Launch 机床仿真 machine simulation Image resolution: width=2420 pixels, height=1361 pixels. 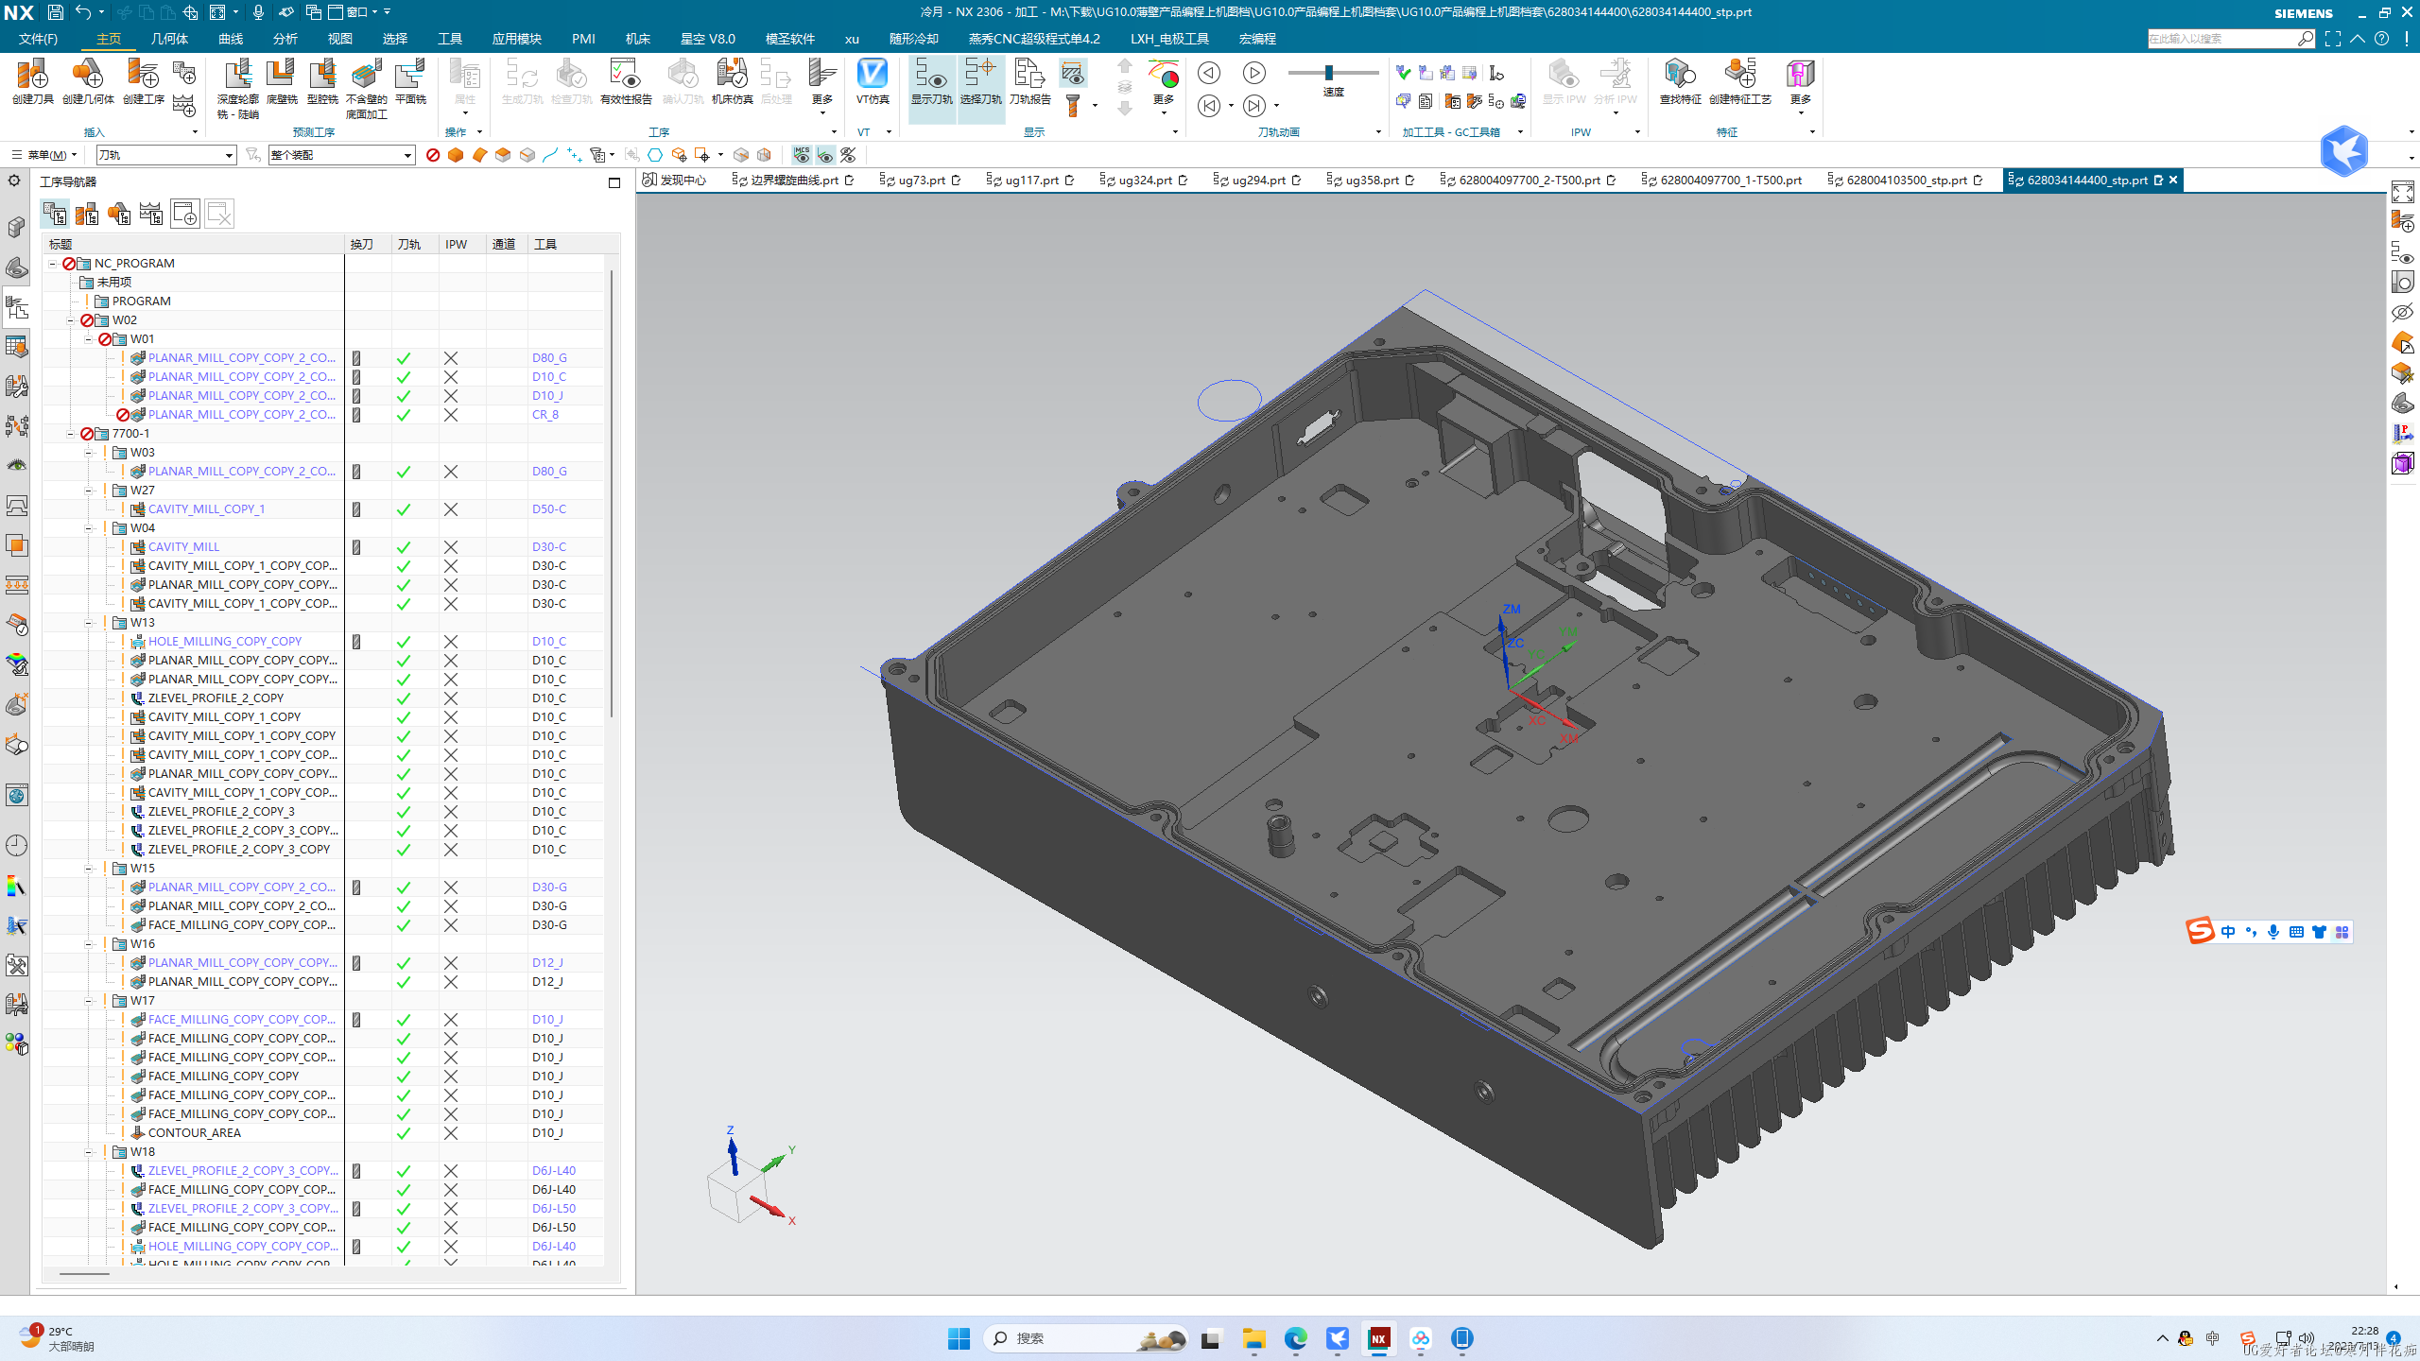(733, 81)
